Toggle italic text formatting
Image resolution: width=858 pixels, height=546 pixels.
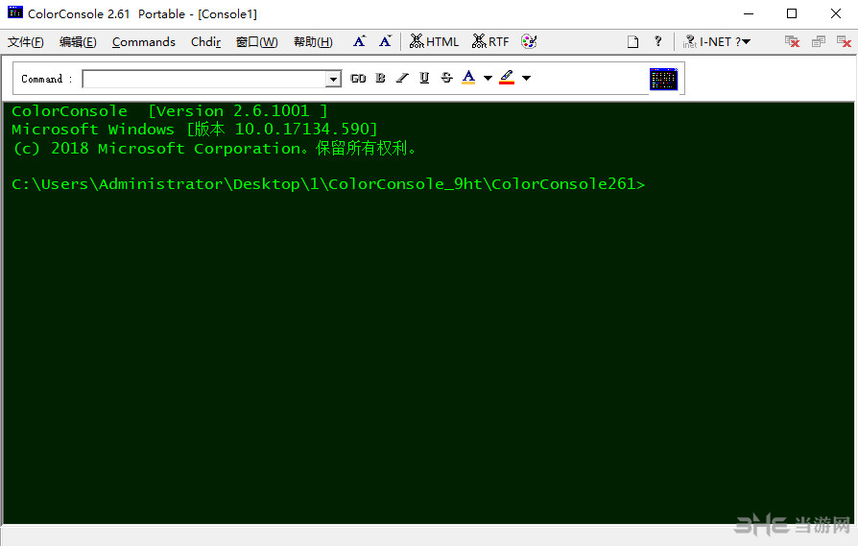[402, 79]
